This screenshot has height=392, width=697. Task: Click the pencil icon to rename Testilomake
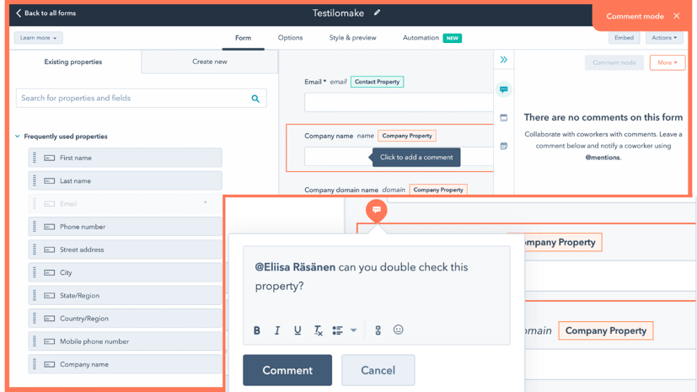pos(377,13)
